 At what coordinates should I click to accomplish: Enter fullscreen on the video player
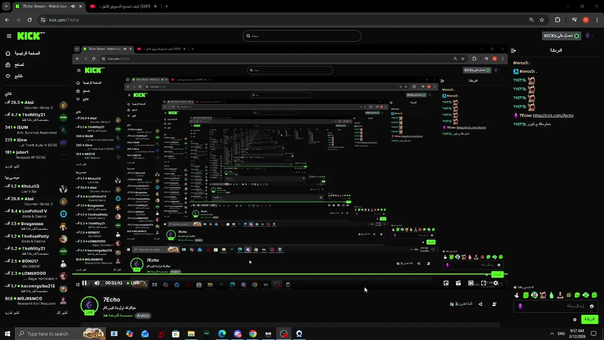pos(483,283)
